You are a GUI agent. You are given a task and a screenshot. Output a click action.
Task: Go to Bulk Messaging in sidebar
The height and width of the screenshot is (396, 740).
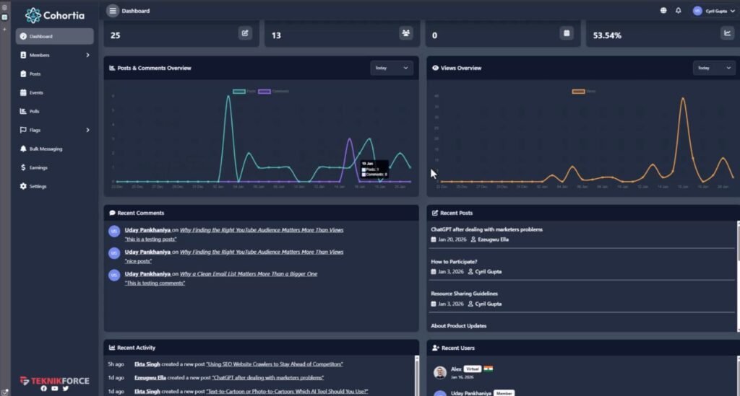point(46,149)
